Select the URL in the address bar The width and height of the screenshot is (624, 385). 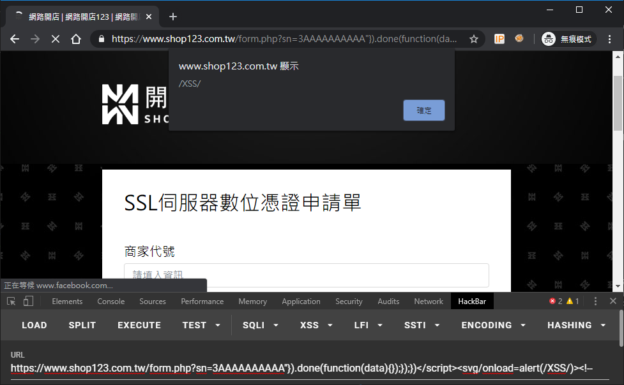[x=284, y=39]
